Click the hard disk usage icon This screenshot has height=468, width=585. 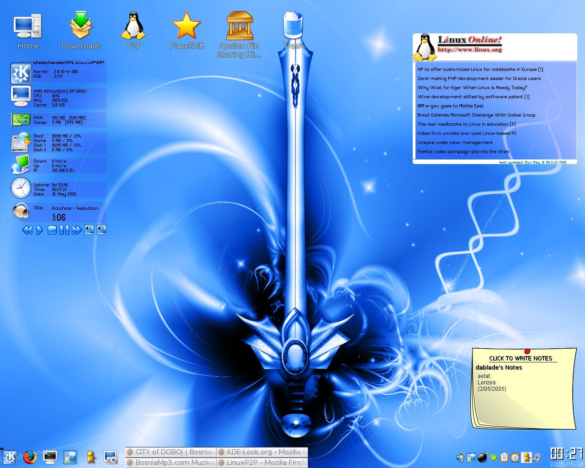21,142
